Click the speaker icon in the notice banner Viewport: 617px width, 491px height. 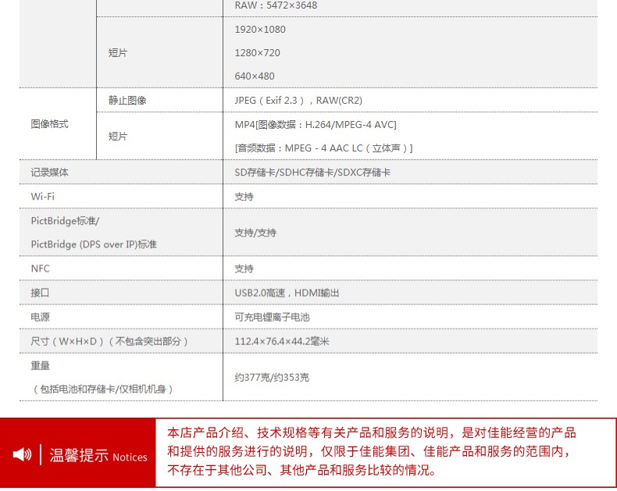point(22,455)
